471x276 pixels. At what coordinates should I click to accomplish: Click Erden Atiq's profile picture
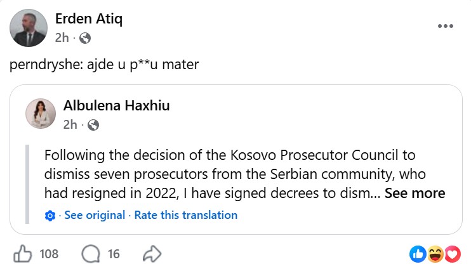(29, 28)
